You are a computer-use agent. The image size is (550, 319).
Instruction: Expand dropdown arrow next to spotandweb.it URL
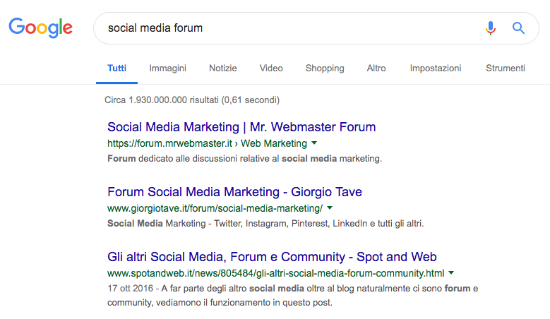(x=451, y=272)
